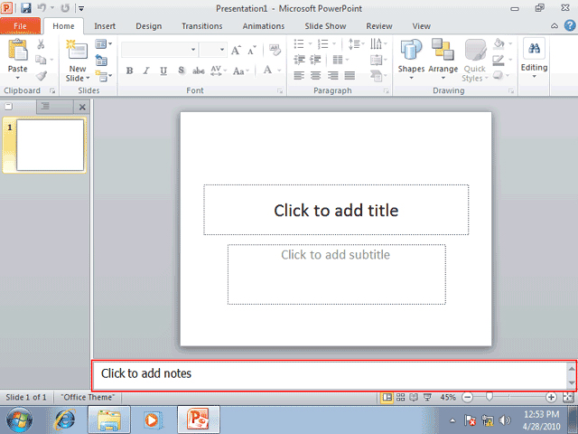
Task: Click the Redo/Repeat icon
Action: pos(65,8)
